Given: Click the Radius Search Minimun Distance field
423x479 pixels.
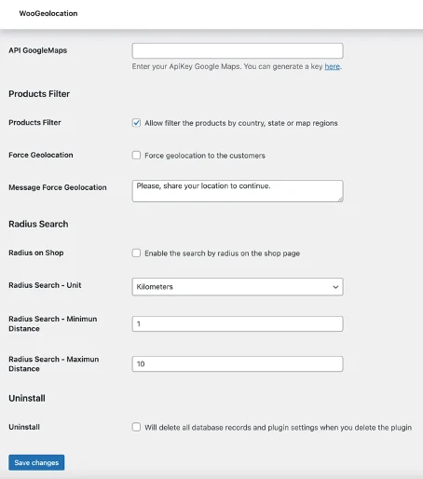Looking at the screenshot, I should point(238,323).
